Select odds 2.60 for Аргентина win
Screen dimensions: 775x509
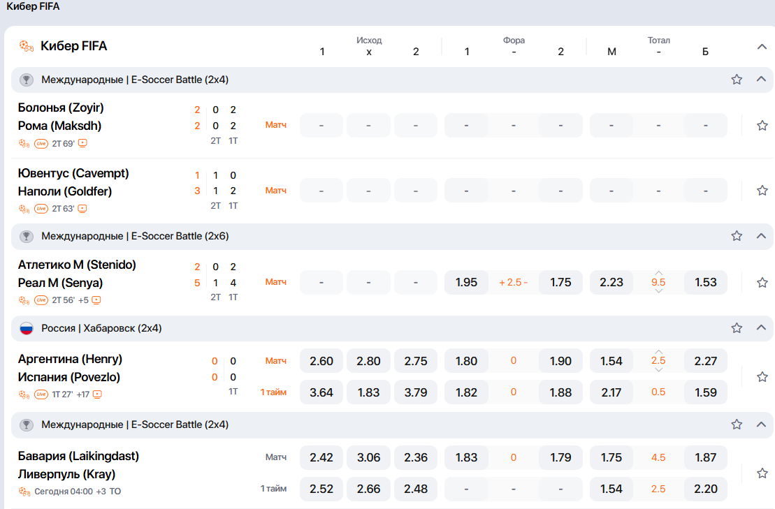click(x=321, y=361)
